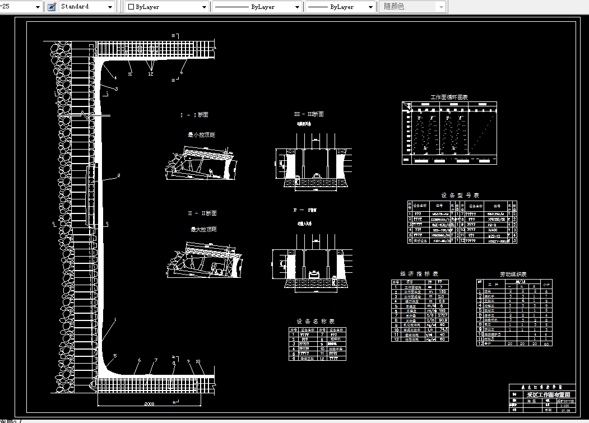The width and height of the screenshot is (589, 423).
Task: Click the ByLayer color swatch box
Action: click(131, 7)
